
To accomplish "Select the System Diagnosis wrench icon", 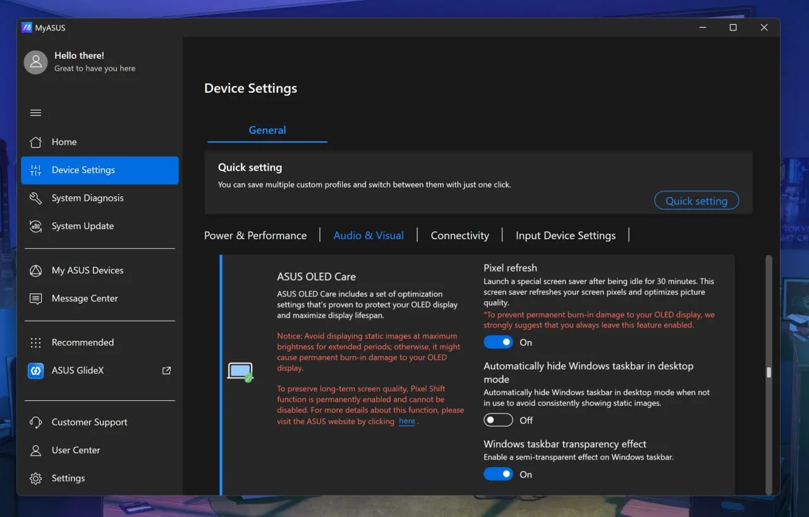I will click(36, 198).
